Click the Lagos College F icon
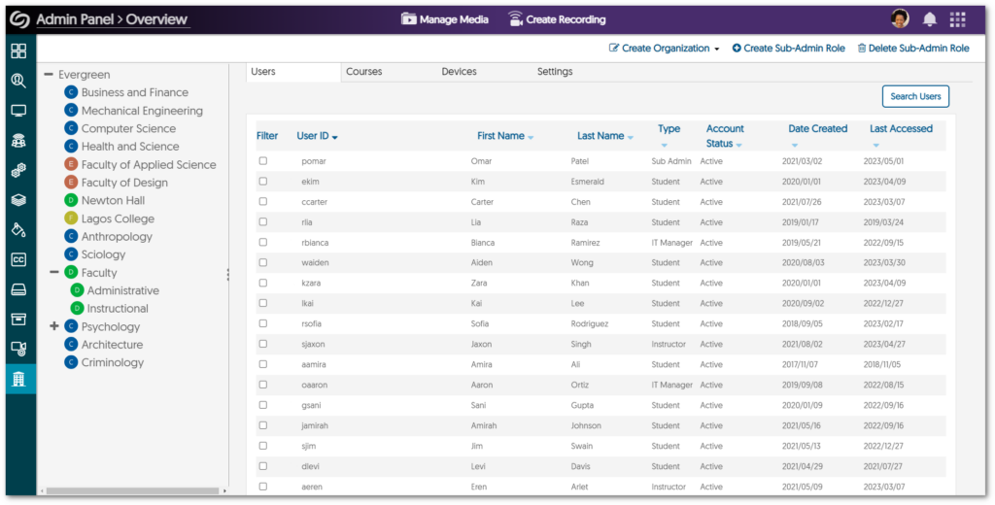Screen dimensions: 995x505 pyautogui.click(x=71, y=219)
